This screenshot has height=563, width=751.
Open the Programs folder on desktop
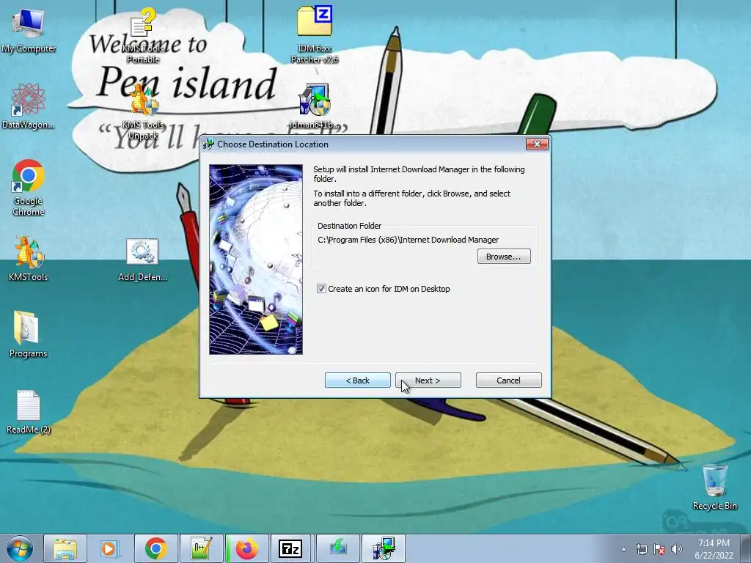(29, 334)
